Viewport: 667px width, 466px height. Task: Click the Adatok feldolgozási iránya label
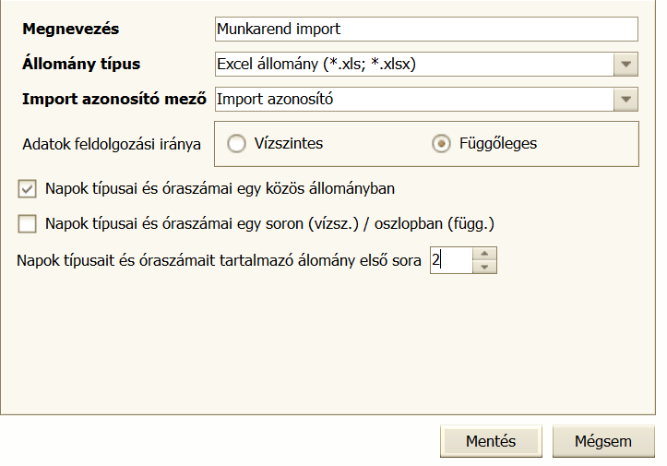click(112, 144)
